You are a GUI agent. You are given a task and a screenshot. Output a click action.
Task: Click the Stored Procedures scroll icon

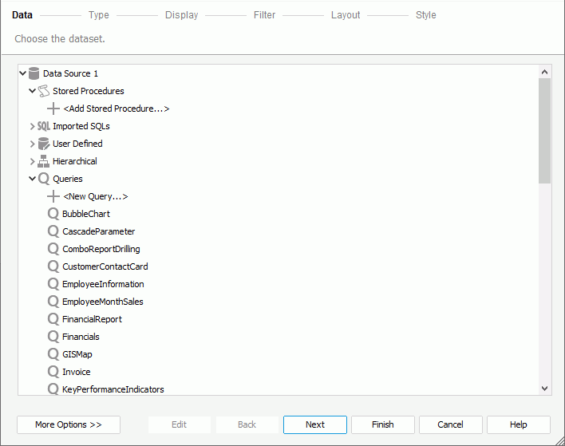click(x=44, y=91)
